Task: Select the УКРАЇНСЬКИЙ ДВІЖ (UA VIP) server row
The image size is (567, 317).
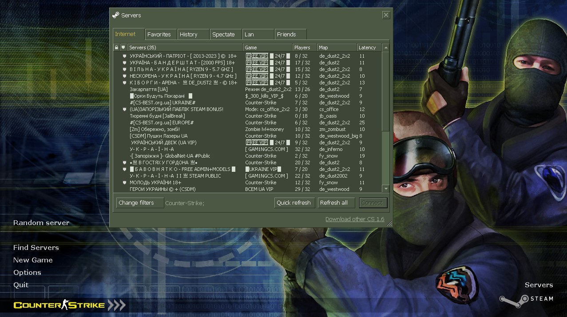Action: (248, 143)
